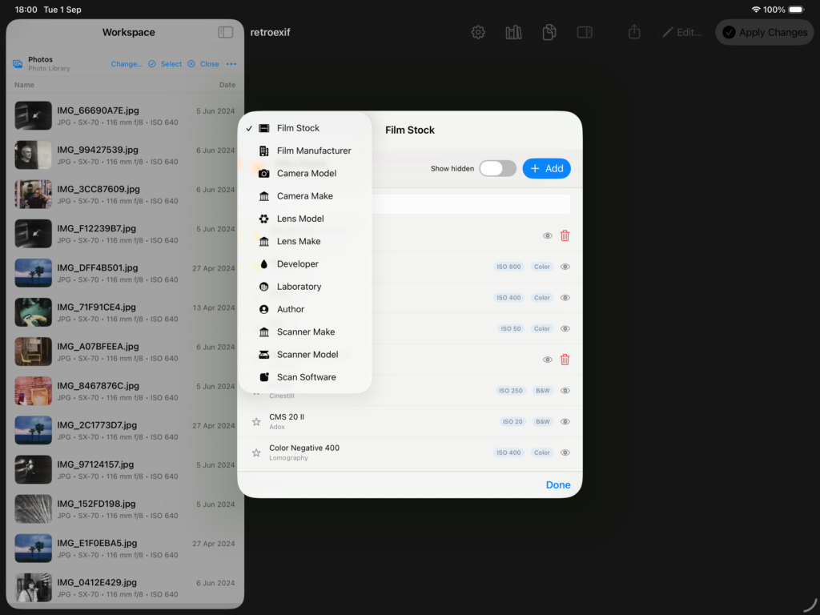820x615 pixels.
Task: Click the Author person icon
Action: pyautogui.click(x=264, y=310)
